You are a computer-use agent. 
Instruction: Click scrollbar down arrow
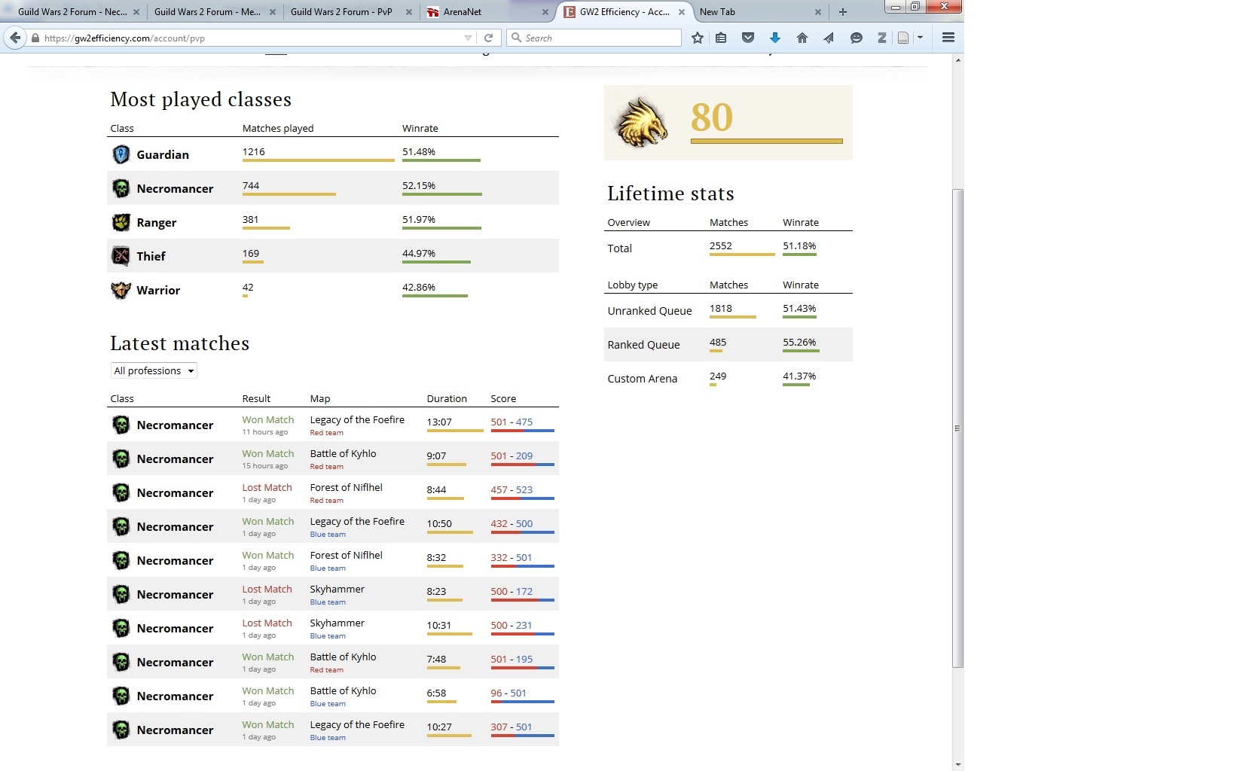[957, 765]
